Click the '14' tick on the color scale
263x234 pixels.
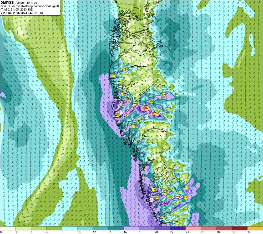pos(110,232)
